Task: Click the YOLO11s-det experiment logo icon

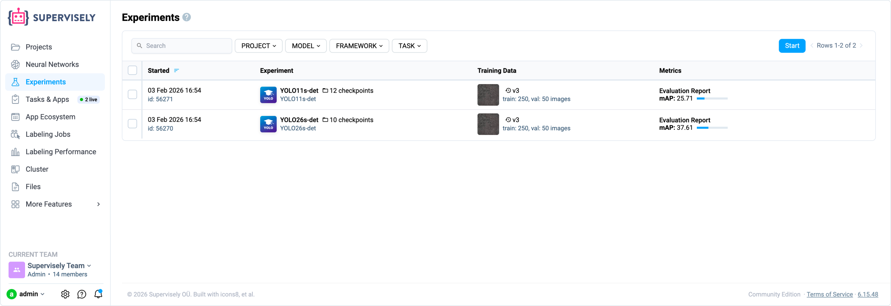Action: click(x=268, y=95)
